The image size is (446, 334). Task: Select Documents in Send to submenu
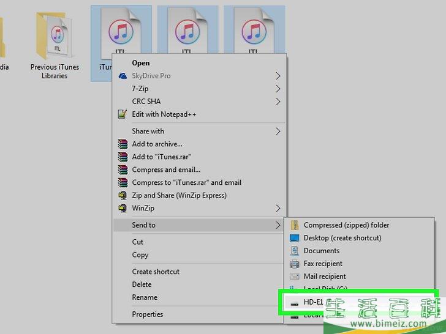pos(321,251)
